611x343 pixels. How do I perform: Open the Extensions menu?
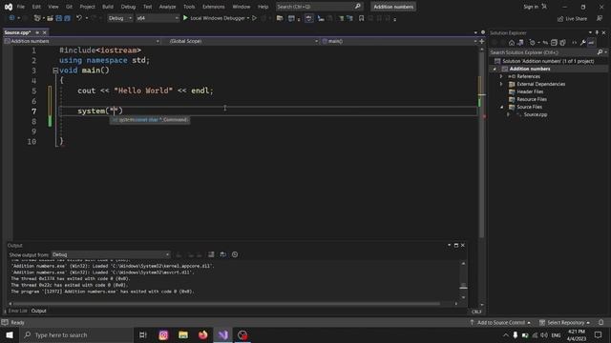coord(214,7)
